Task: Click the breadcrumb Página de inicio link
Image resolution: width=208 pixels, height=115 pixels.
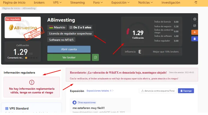Action: pyautogui.click(x=11, y=8)
